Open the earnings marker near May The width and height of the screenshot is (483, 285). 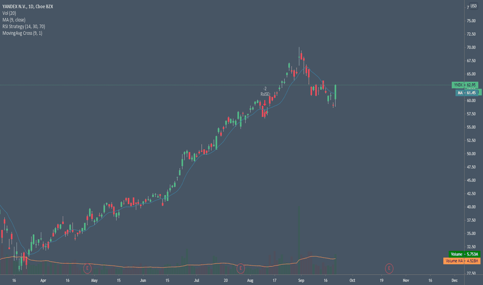88,268
